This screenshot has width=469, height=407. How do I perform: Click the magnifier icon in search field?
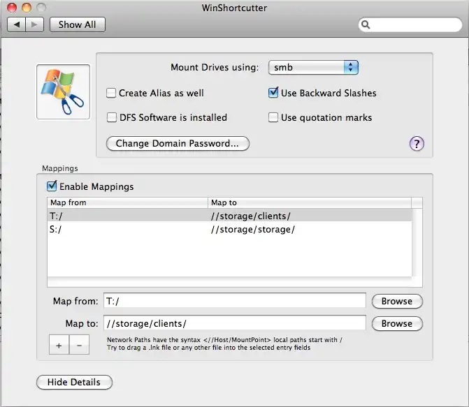(366, 24)
